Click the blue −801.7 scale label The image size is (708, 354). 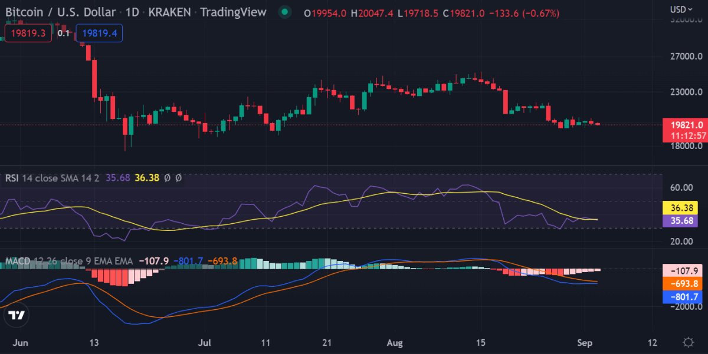click(x=683, y=297)
